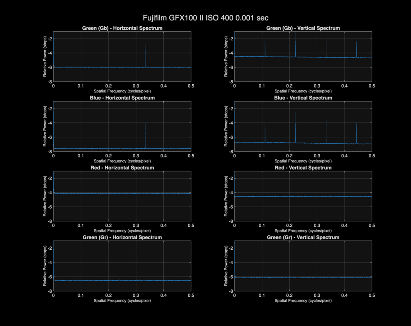Click the Red Horizontal Spectrum plot line
The height and width of the screenshot is (326, 411).
(122, 194)
